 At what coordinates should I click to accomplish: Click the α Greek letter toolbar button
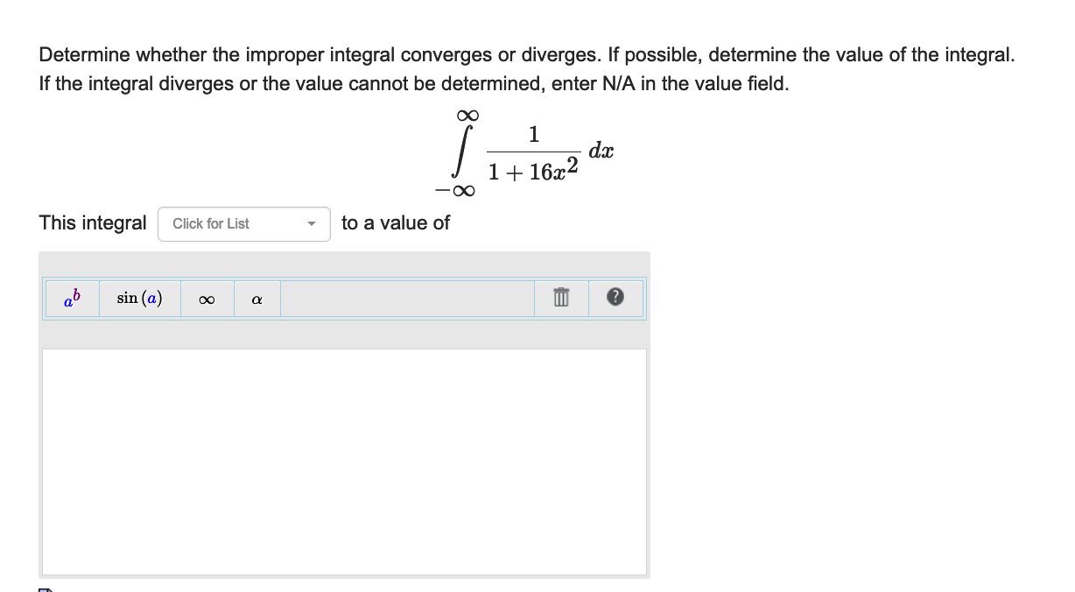pyautogui.click(x=256, y=299)
